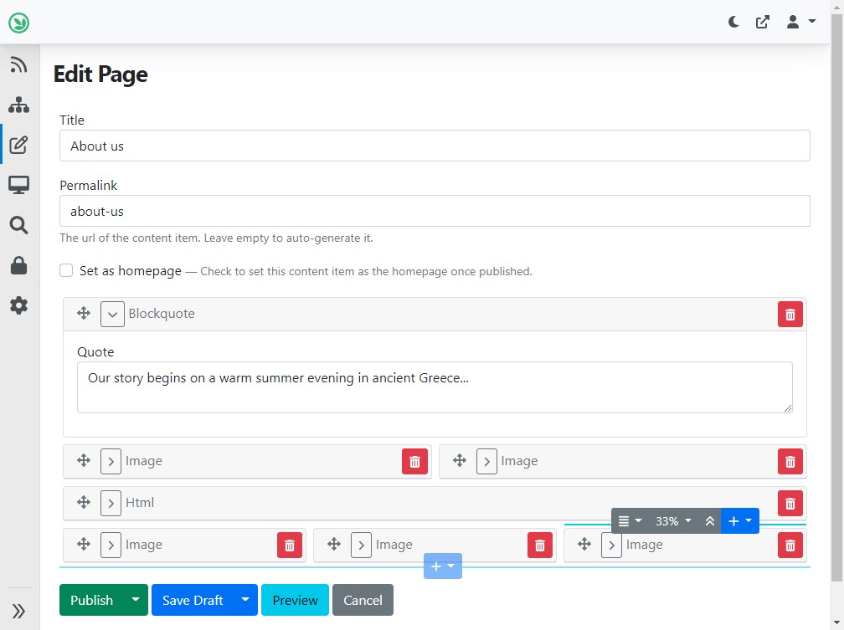Click move handle of last Image in bottom row
Screen dimensions: 844x630
[x=584, y=545]
